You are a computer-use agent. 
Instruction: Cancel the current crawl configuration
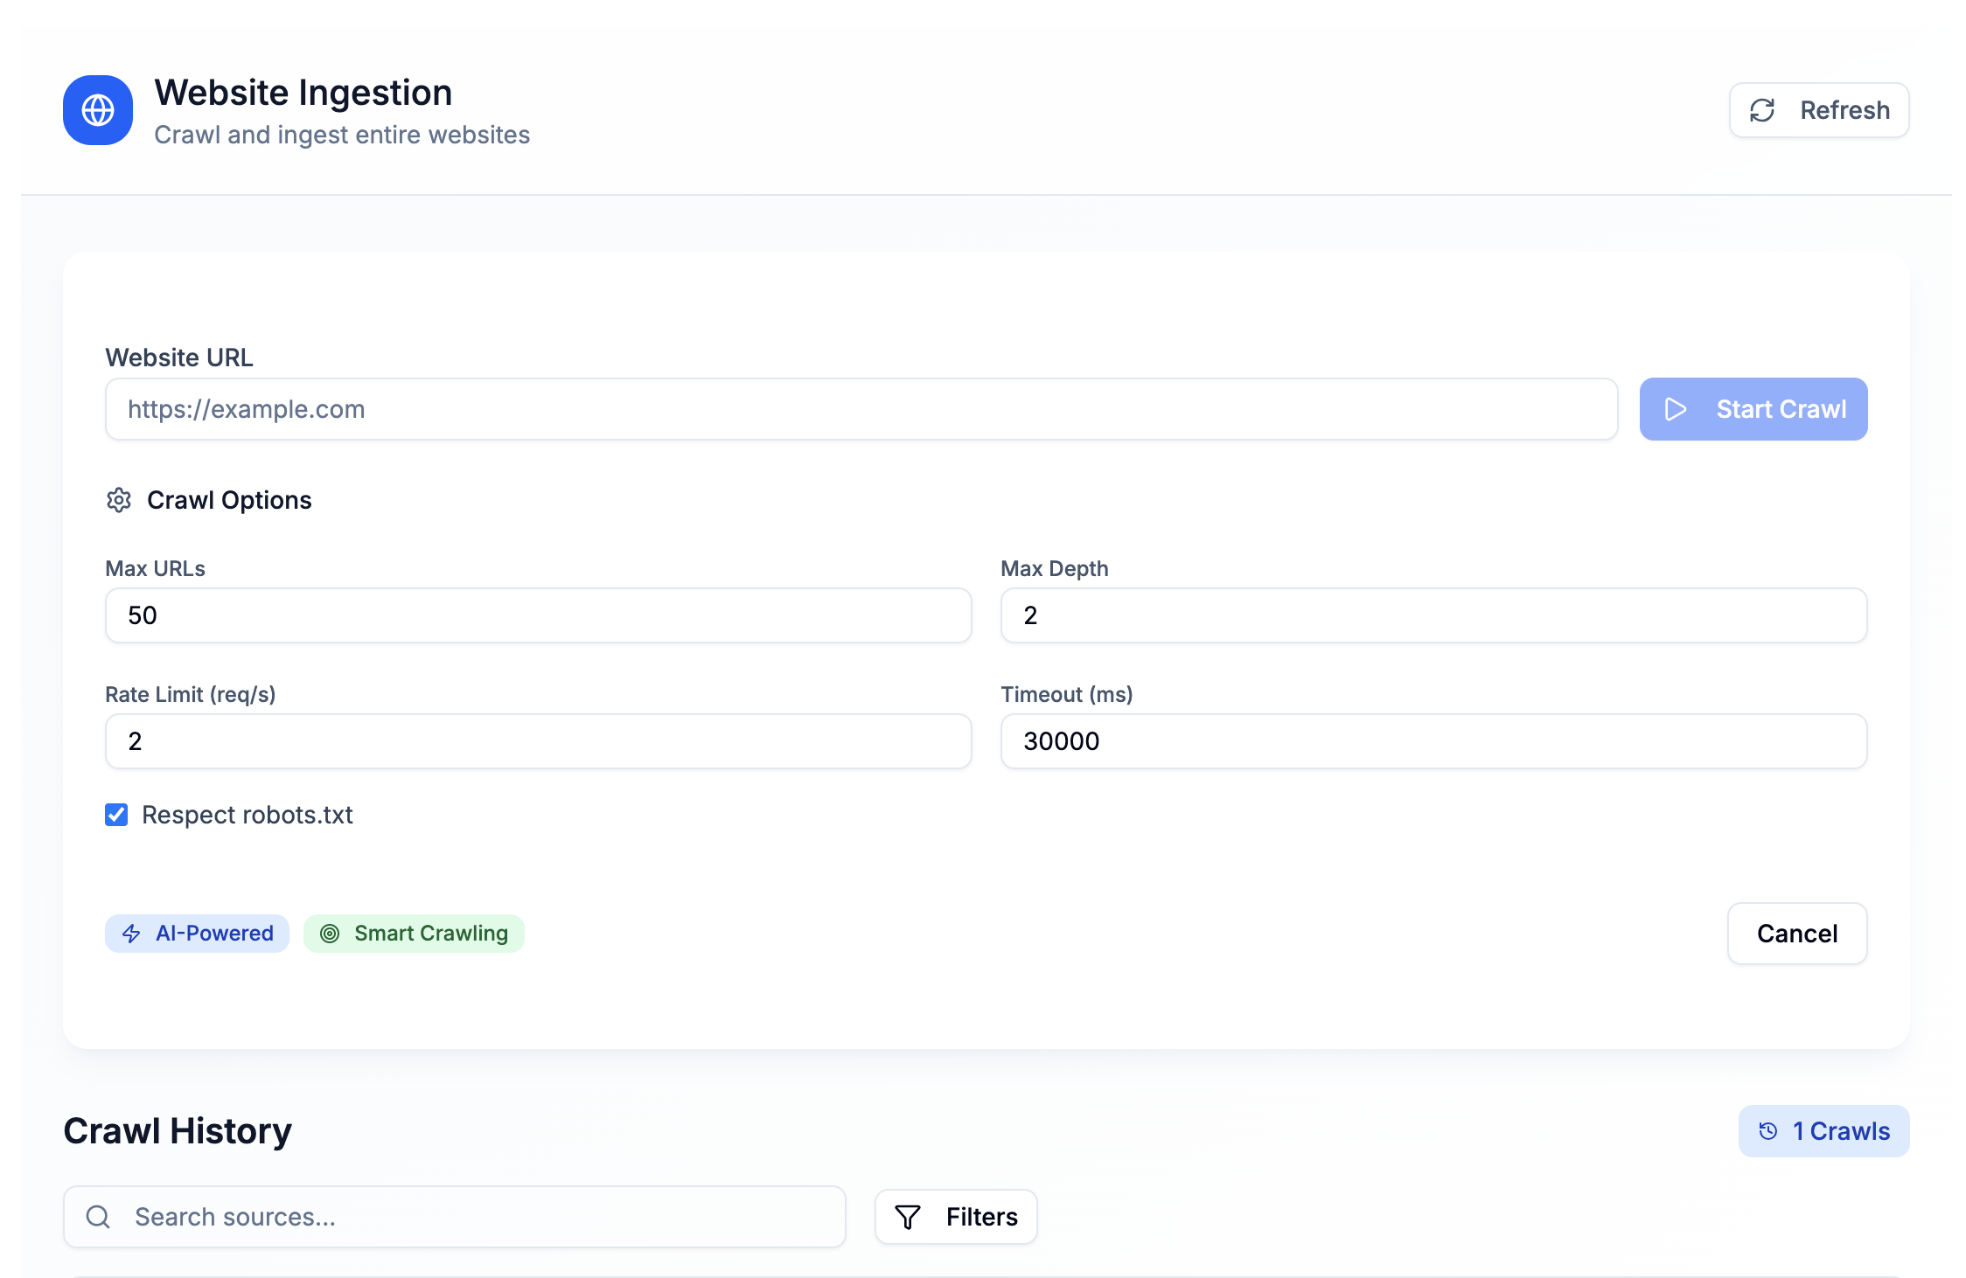tap(1795, 934)
